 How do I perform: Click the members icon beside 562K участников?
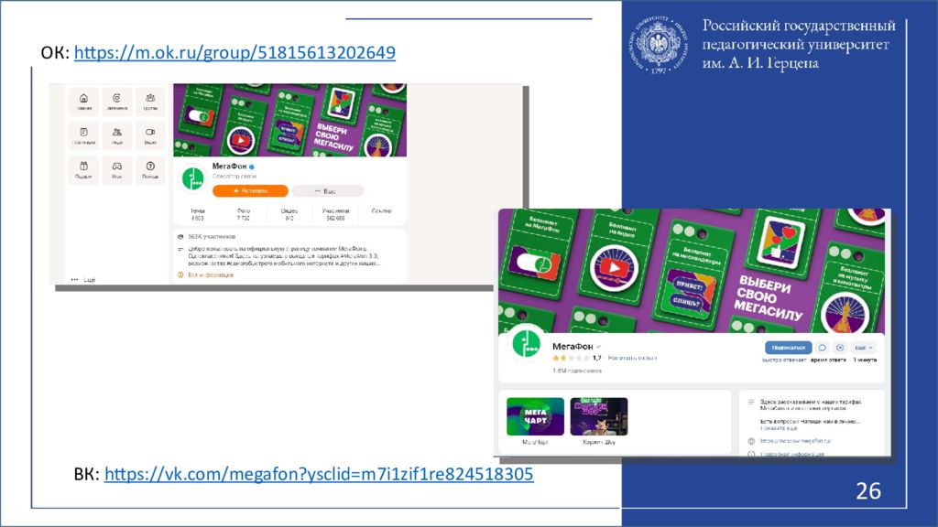(x=180, y=237)
